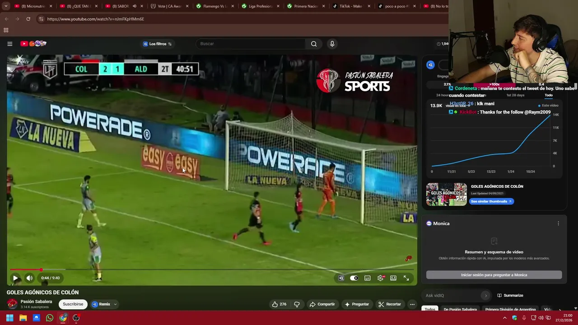Play the video with the play button
This screenshot has width=578, height=325.
15,278
